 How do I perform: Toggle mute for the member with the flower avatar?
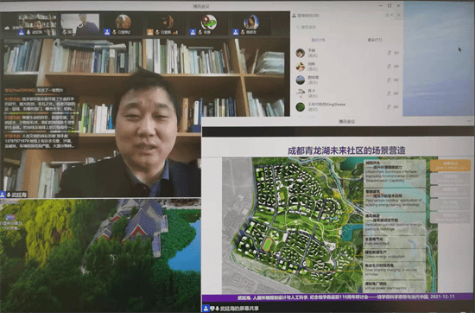coord(389,66)
